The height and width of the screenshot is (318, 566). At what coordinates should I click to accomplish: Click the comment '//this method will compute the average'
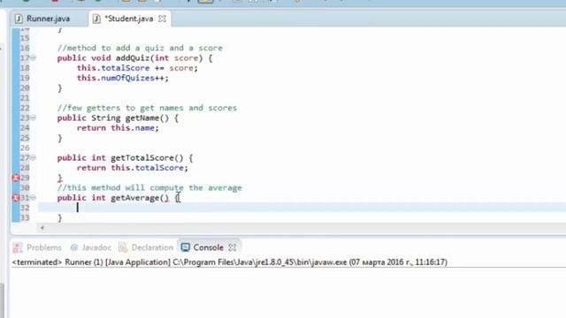[149, 188]
